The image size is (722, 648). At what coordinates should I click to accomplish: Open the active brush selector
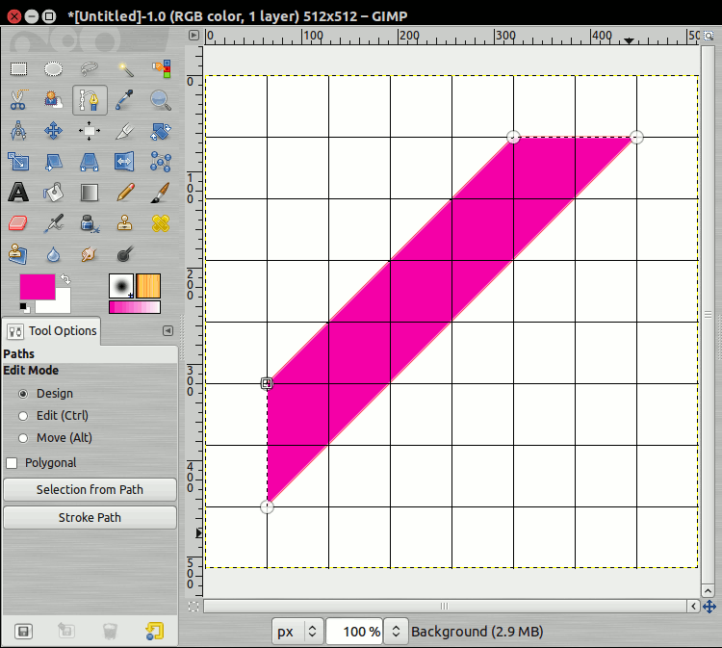pos(121,286)
